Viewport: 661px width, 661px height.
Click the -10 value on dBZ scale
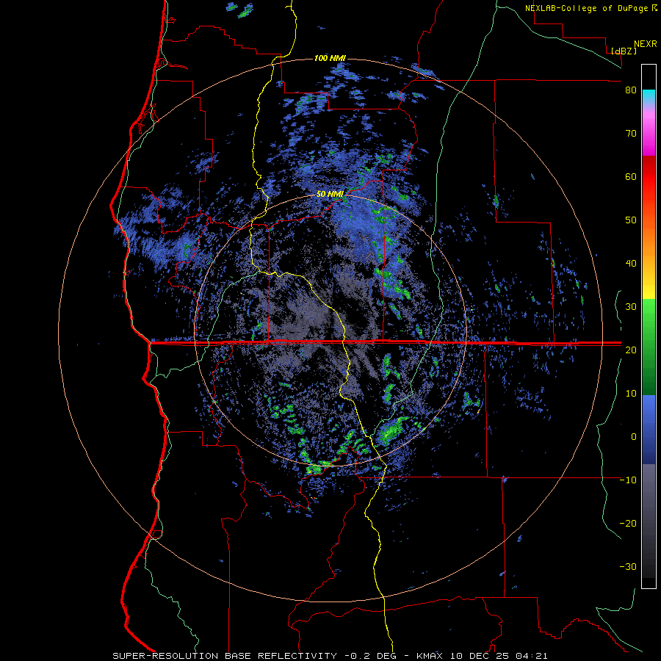tap(628, 480)
